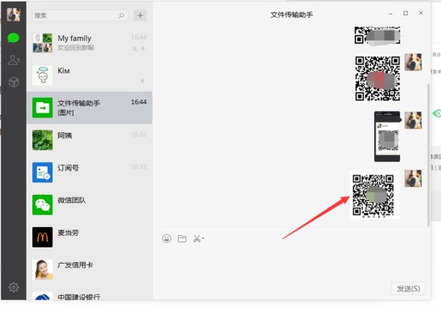Minimize the WeChat window
Image resolution: width=441 pixels, height=310 pixels.
(391, 13)
